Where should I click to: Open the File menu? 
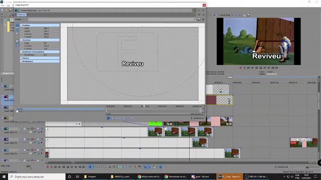tap(3, 5)
